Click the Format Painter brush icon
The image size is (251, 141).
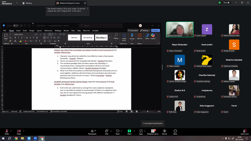click(x=10, y=41)
